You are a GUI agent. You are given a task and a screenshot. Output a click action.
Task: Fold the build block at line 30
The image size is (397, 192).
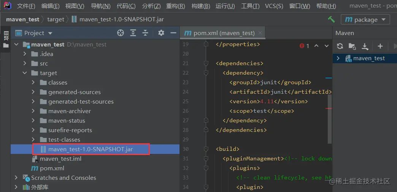click(206, 149)
